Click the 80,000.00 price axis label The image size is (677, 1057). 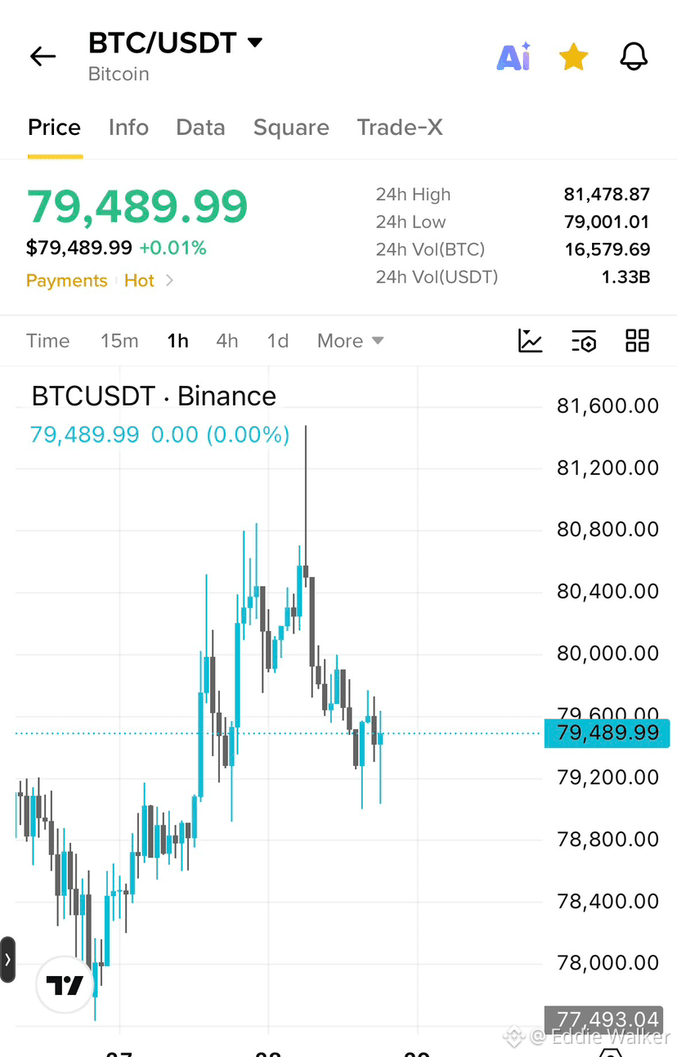[x=608, y=654]
